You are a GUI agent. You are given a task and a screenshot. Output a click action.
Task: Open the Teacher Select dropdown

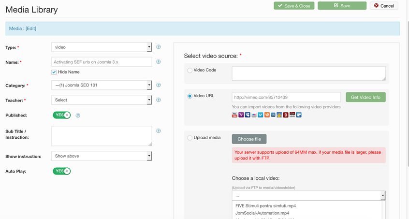coord(102,100)
